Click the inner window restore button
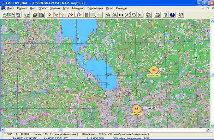The width and height of the screenshot is (214, 140). (208, 8)
